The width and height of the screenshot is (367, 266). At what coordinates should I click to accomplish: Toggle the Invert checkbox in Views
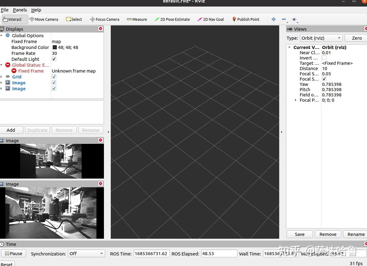pyautogui.click(x=324, y=58)
